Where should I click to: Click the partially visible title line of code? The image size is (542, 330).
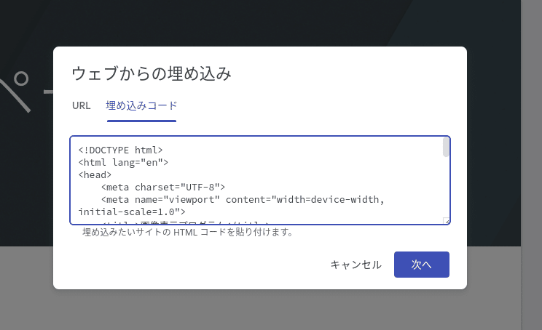185,222
